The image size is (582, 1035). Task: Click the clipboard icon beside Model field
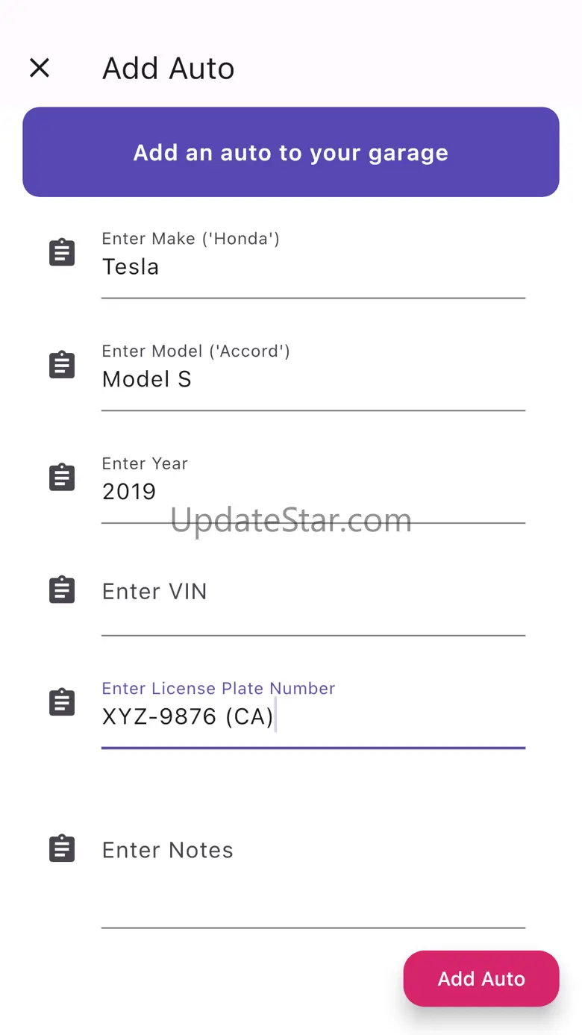click(62, 366)
